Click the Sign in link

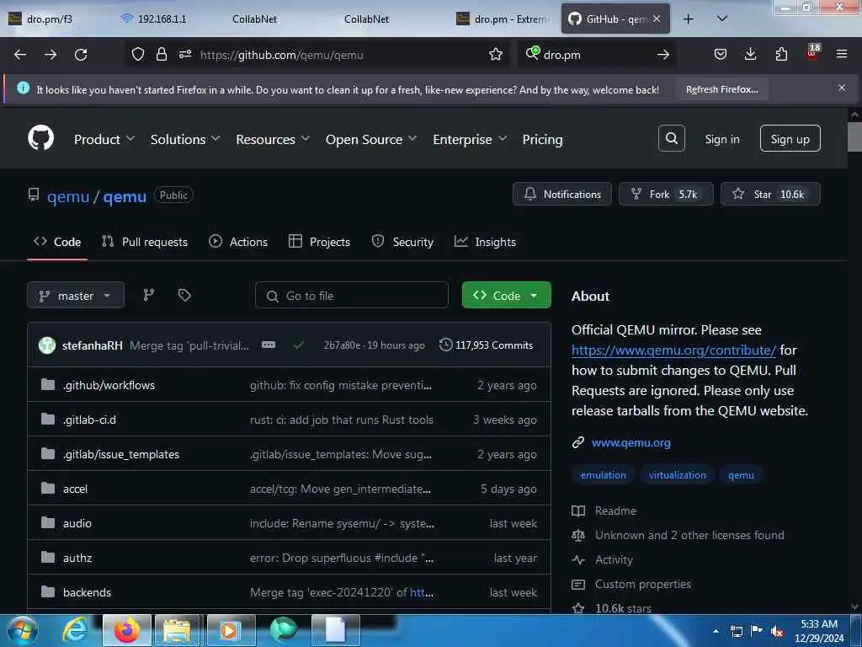721,139
